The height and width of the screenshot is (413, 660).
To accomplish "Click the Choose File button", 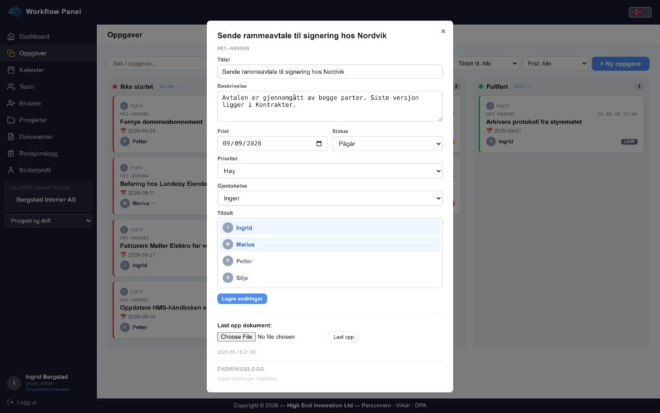I will (236, 337).
